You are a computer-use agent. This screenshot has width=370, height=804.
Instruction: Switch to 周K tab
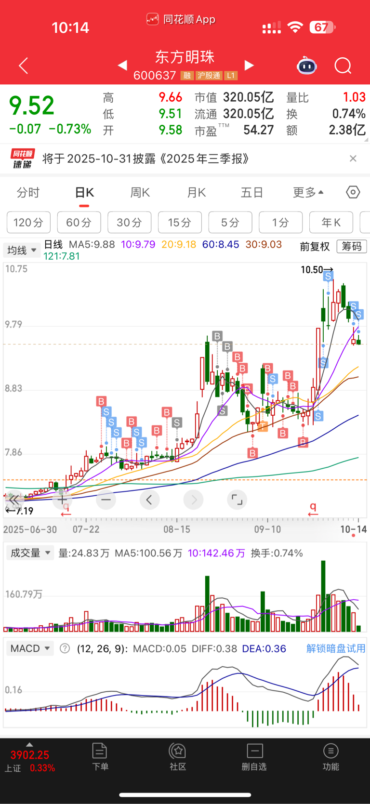point(140,193)
